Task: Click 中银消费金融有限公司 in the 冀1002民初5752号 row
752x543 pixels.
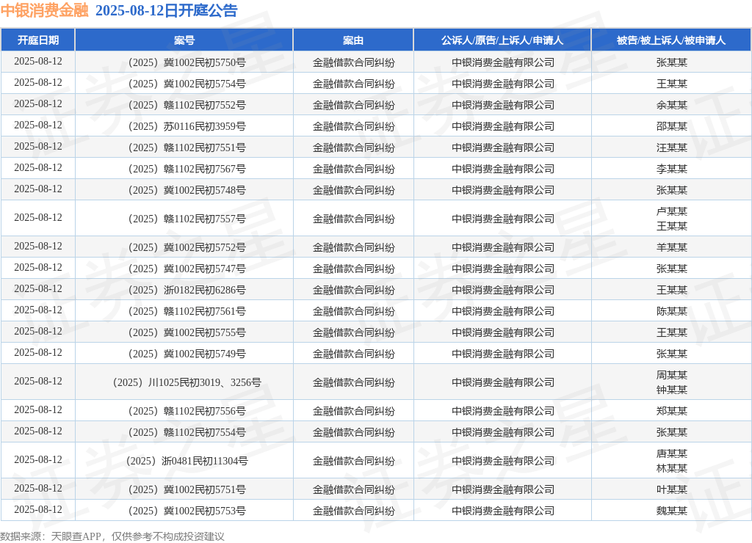Action: click(502, 247)
